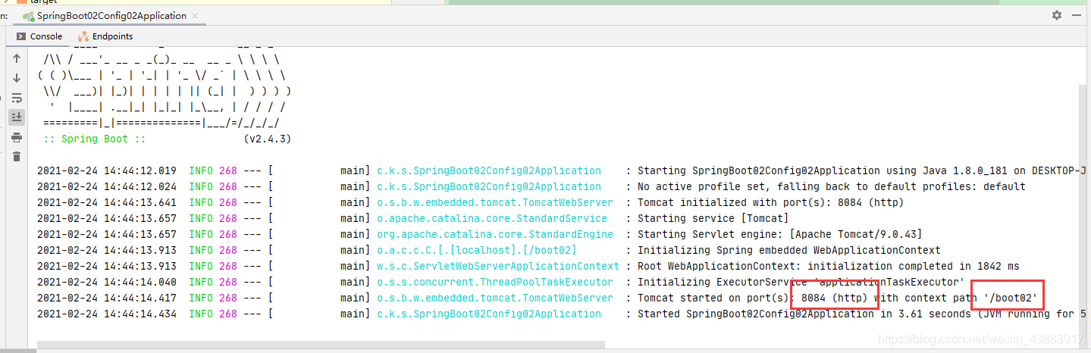1091x353 pixels.
Task: Switch to the Console tab
Action: (x=39, y=36)
